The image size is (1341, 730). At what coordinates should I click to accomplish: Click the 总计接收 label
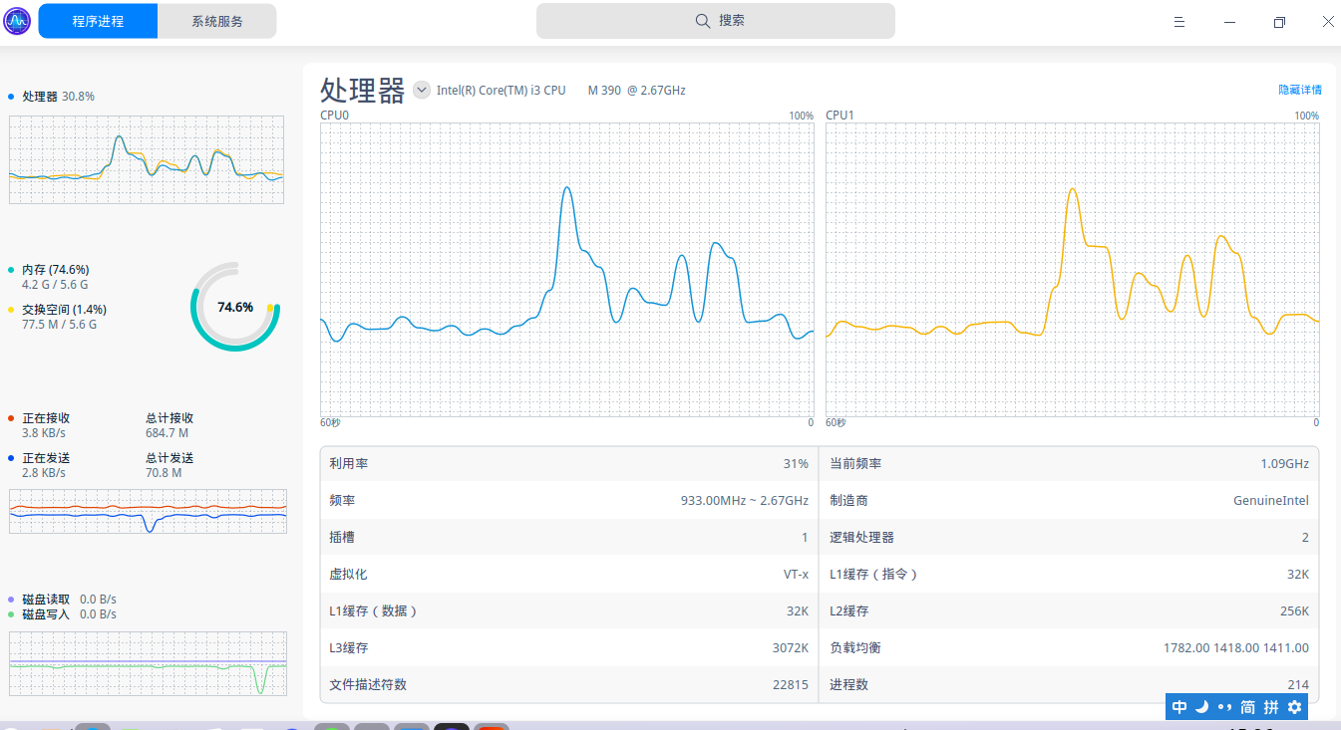click(x=169, y=418)
